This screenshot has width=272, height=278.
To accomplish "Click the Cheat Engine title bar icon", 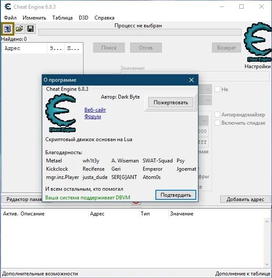I will (8, 7).
